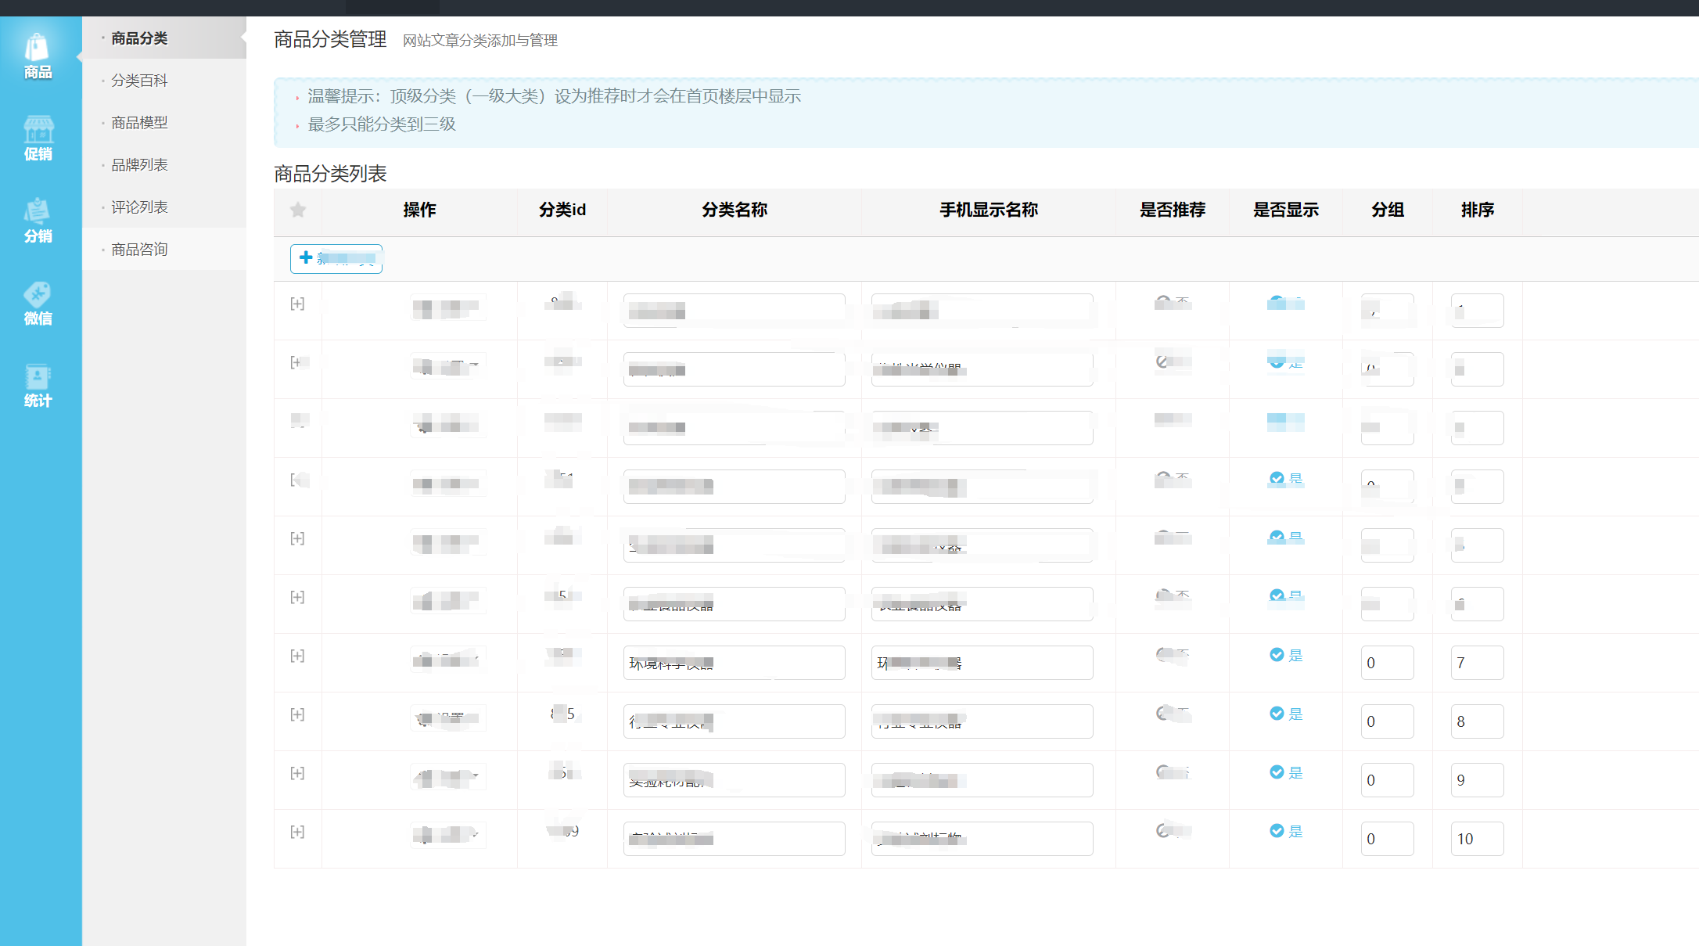
Task: Click the 是否推荐 column header
Action: click(1173, 210)
